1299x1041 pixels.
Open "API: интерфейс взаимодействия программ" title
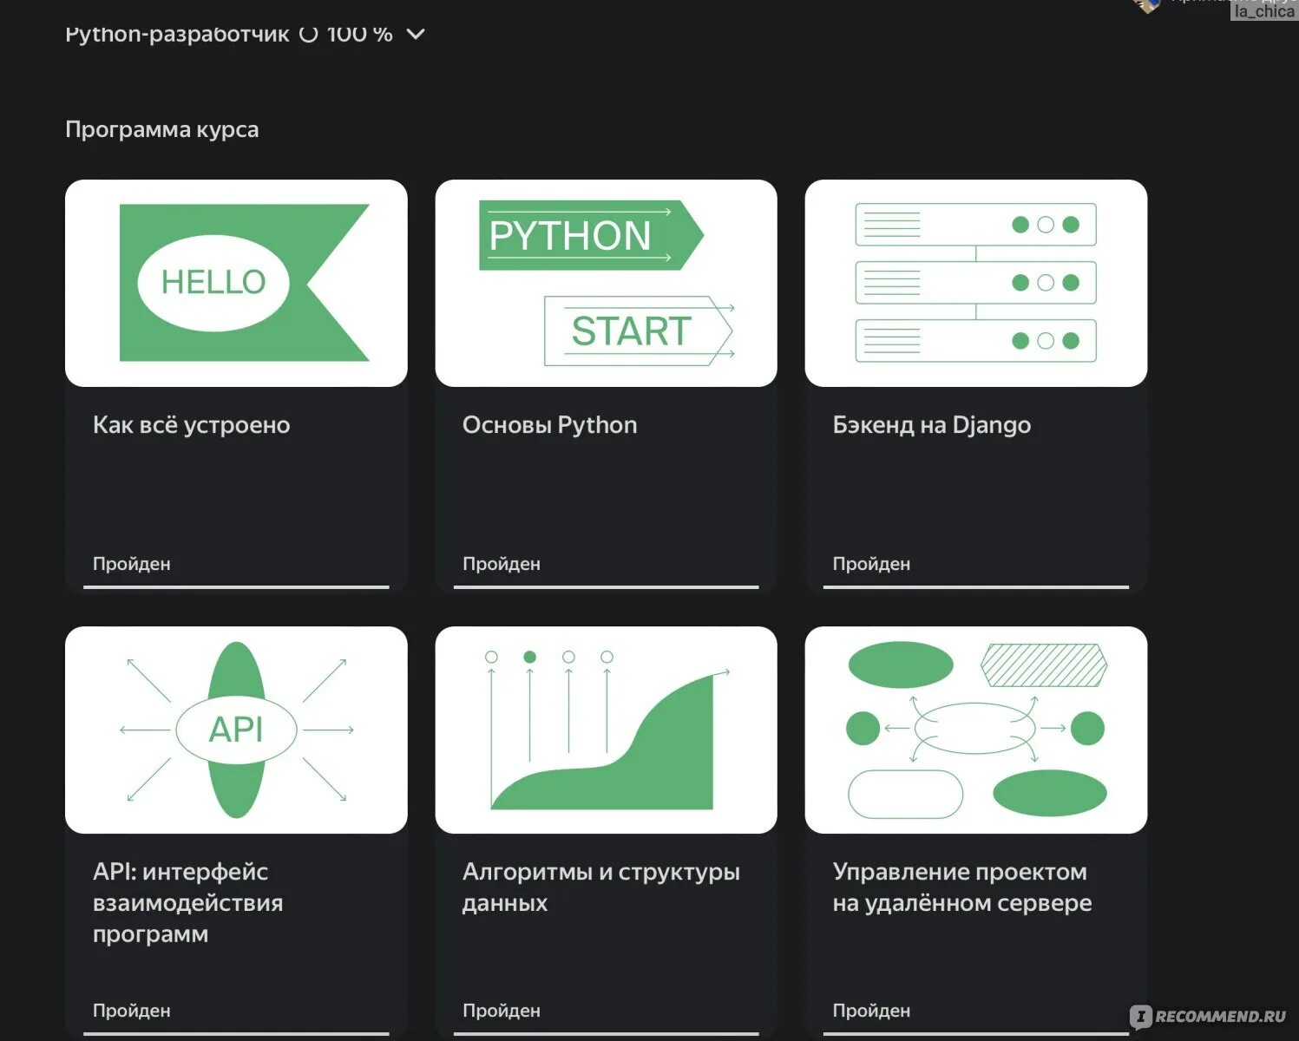click(187, 902)
